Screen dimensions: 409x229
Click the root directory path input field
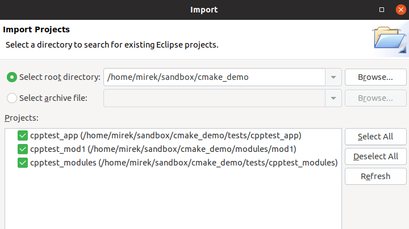[x=214, y=77]
